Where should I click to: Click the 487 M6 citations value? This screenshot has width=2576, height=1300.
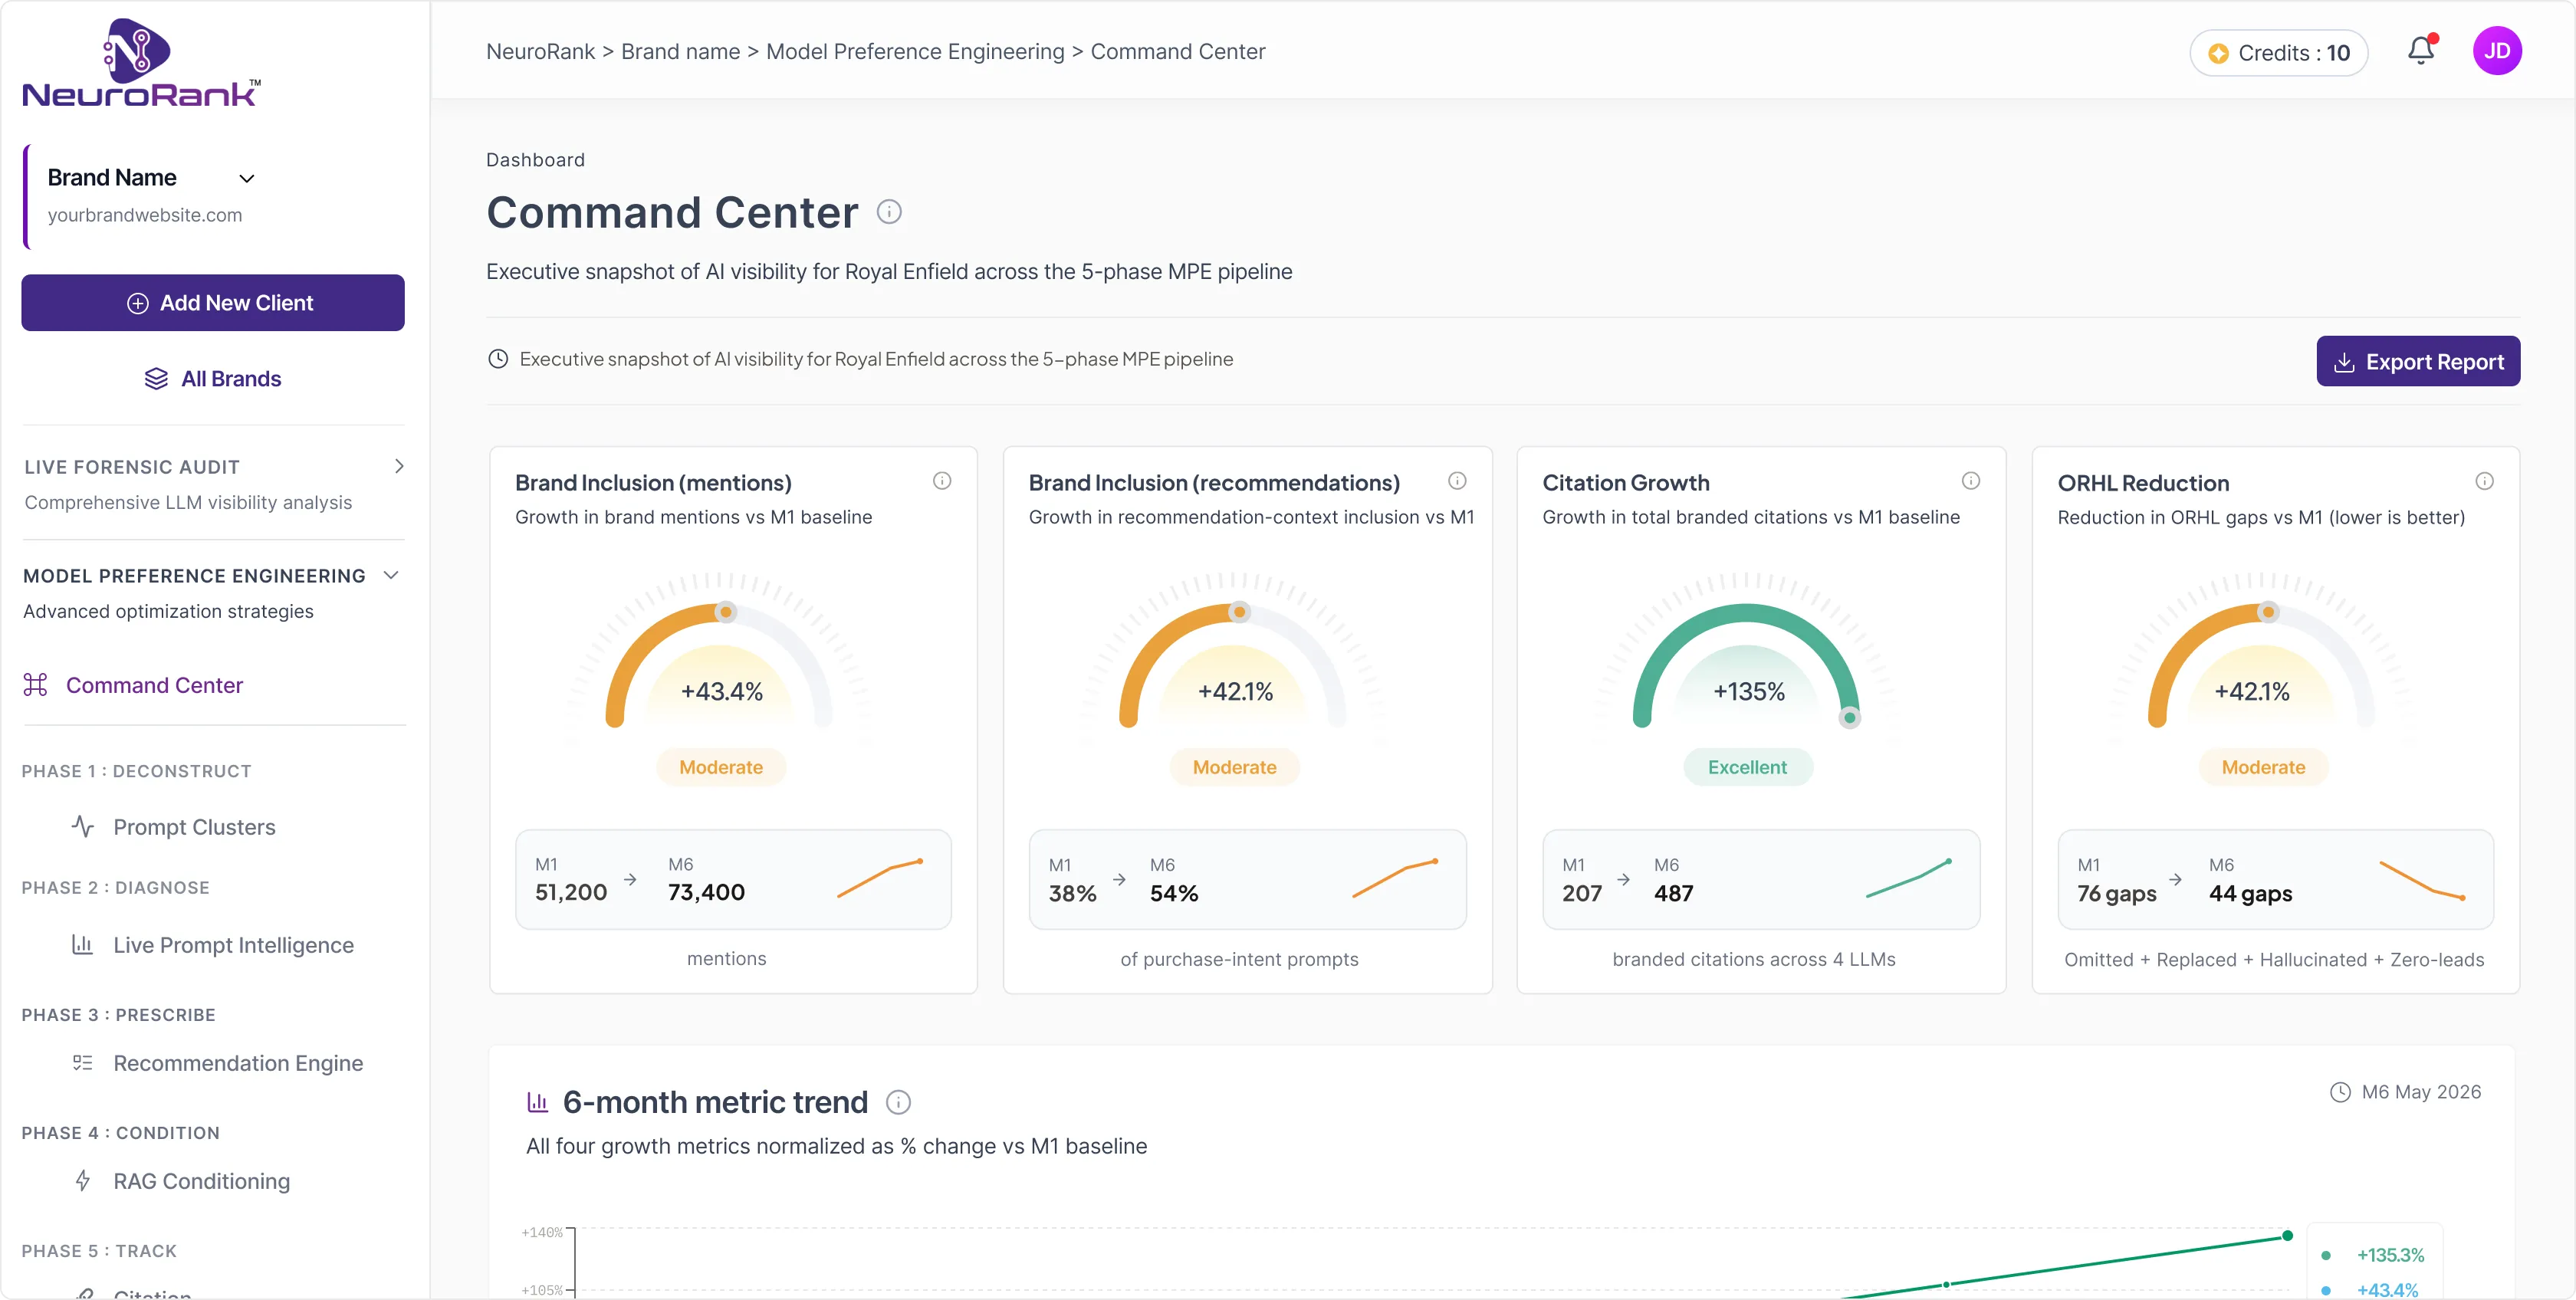coord(1673,893)
